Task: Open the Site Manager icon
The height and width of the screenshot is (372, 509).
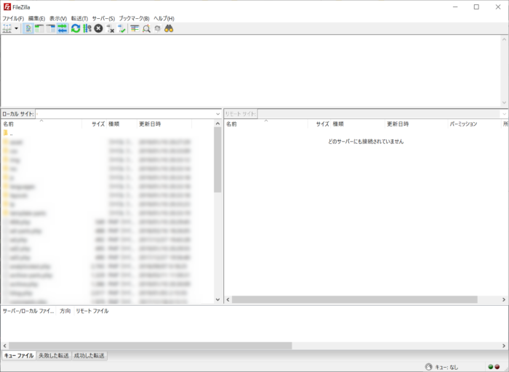Action: tap(7, 28)
